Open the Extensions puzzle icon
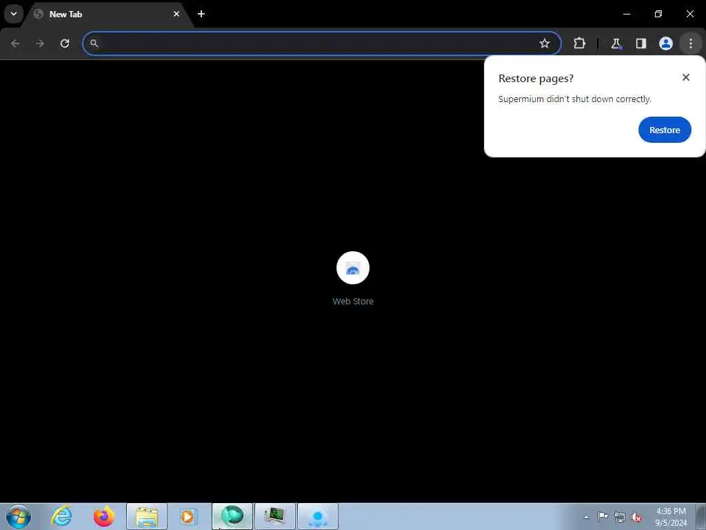 pyautogui.click(x=579, y=43)
